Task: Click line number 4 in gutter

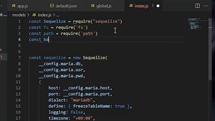Action: pyautogui.click(x=19, y=40)
